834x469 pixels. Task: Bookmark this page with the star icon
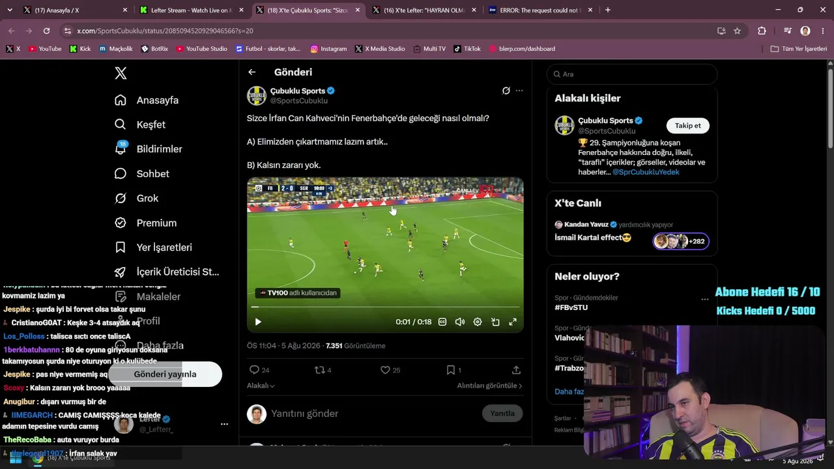[x=737, y=31]
